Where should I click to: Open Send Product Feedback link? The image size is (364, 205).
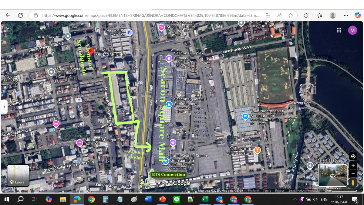(303, 190)
